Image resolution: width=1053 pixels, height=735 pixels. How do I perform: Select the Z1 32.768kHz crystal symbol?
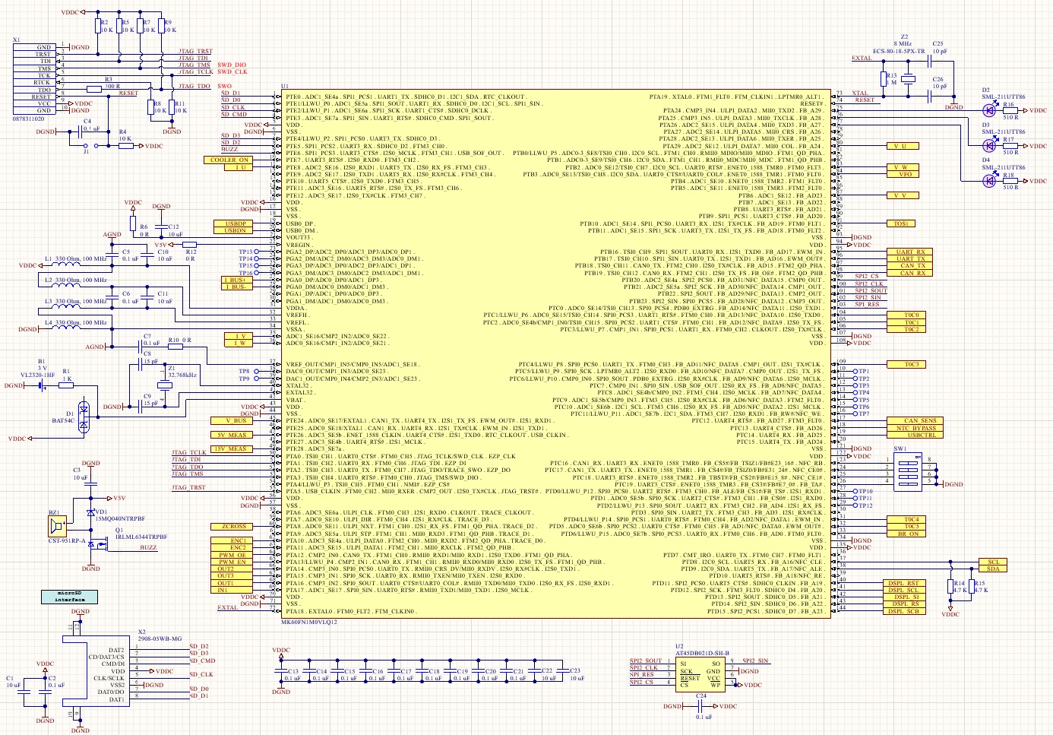(162, 385)
